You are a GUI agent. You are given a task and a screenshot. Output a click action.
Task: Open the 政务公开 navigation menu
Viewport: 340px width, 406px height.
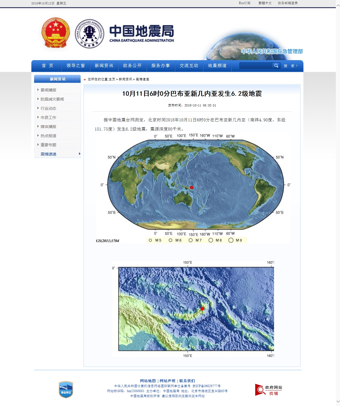132,66
